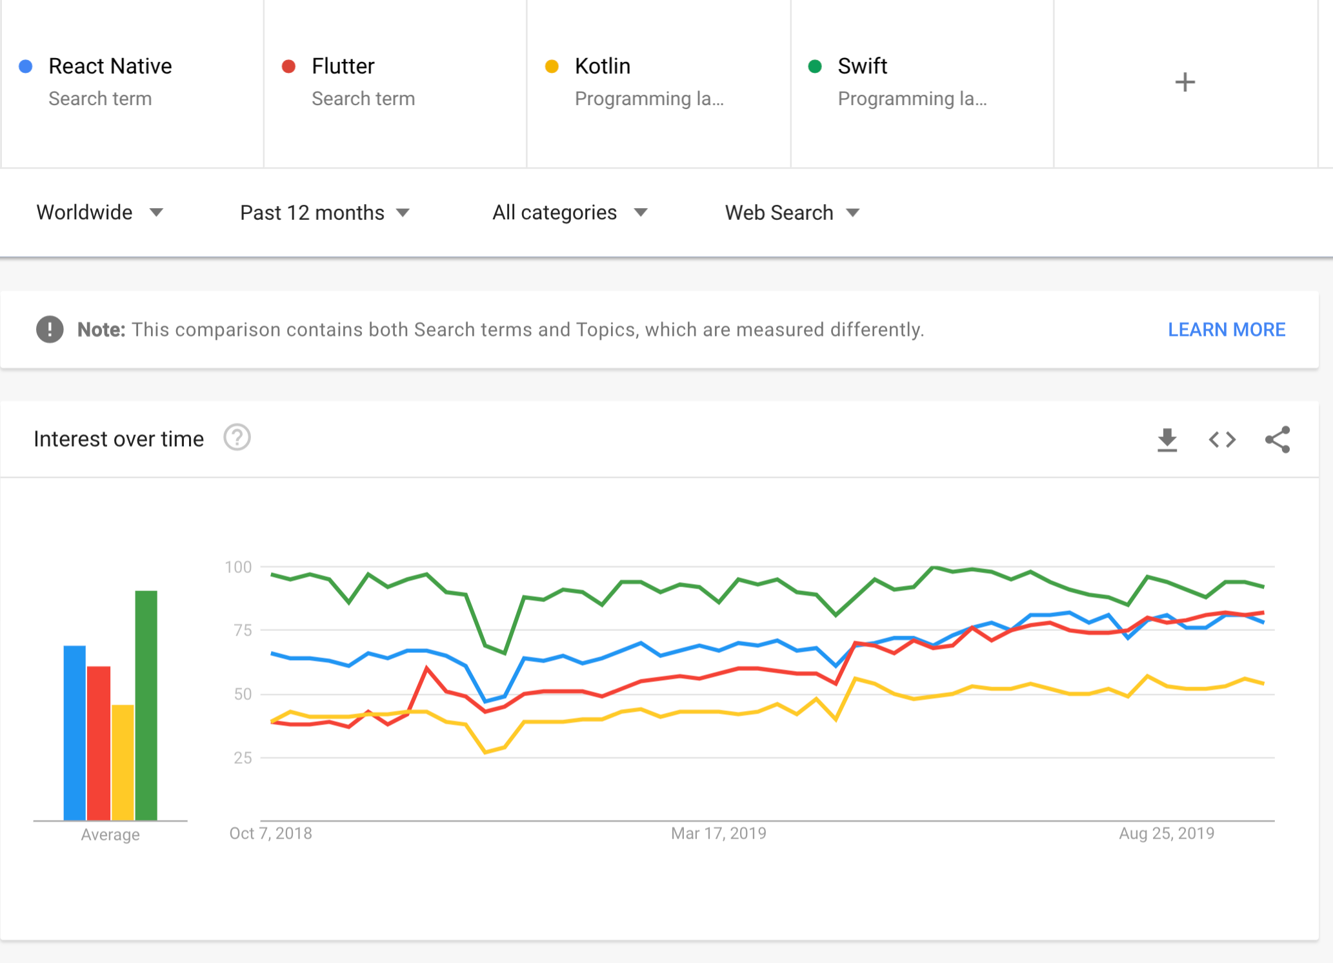Click the 50 value axis label
The image size is (1333, 963).
(x=243, y=694)
